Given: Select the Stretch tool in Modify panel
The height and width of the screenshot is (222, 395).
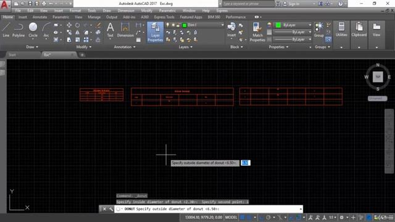Looking at the screenshot, I should coord(69,39).
